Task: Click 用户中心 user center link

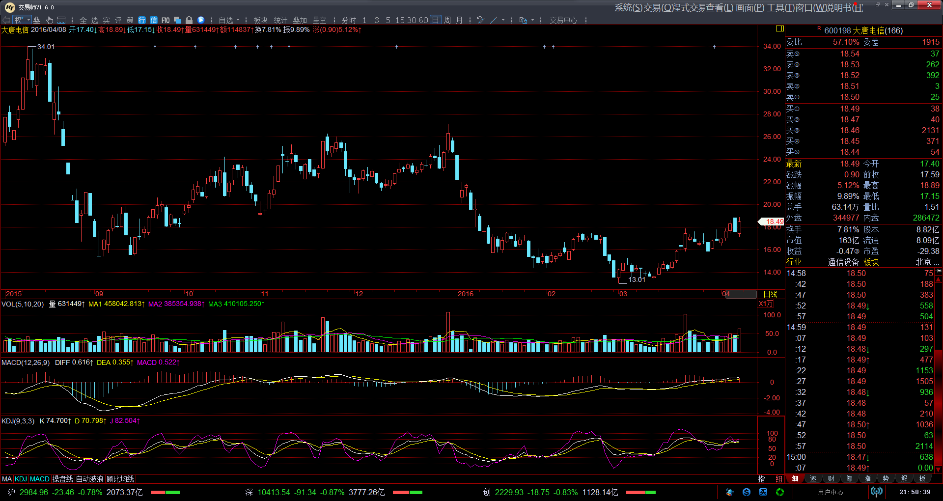Action: click(x=830, y=492)
